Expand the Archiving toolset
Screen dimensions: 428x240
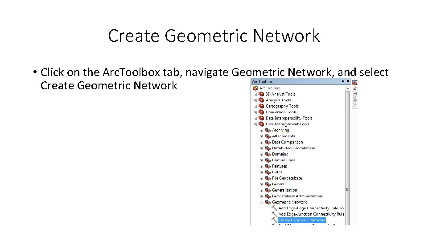[x=262, y=131]
